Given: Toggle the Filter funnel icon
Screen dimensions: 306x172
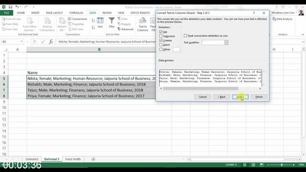Looking at the screenshot, I should (111, 23).
